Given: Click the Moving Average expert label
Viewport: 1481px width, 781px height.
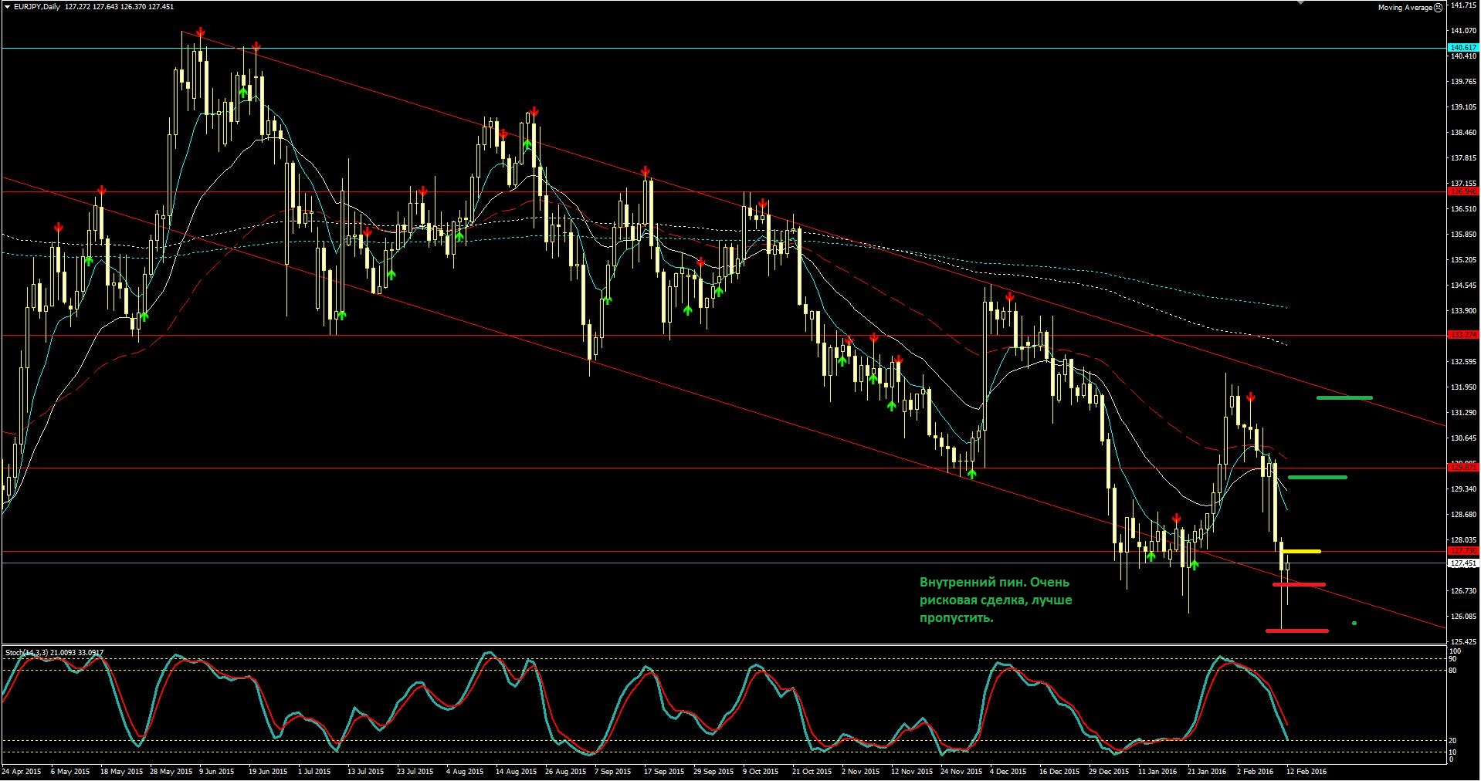Looking at the screenshot, I should [x=1405, y=8].
